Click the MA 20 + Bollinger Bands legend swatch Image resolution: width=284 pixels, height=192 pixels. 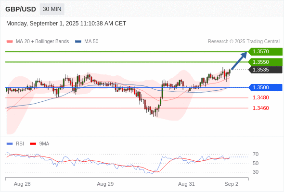[x=10, y=42]
